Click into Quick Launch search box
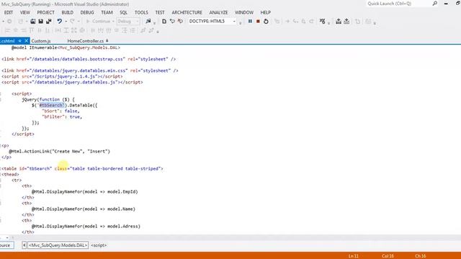The width and height of the screenshot is (461, 259). pyautogui.click(x=398, y=4)
